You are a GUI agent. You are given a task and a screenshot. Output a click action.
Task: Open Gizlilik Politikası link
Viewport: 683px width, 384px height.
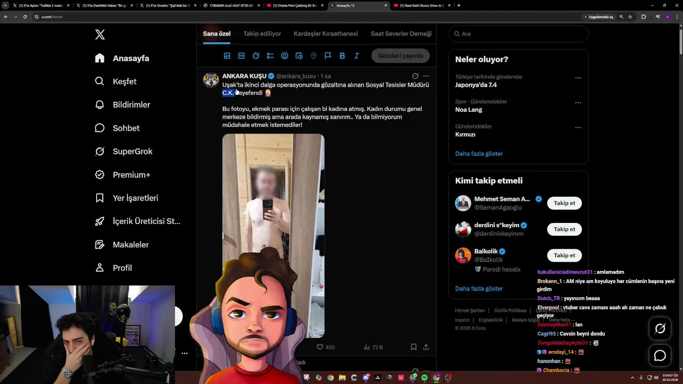point(510,310)
